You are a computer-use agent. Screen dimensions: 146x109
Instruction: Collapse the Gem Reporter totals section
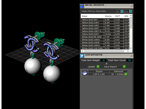[106, 64]
